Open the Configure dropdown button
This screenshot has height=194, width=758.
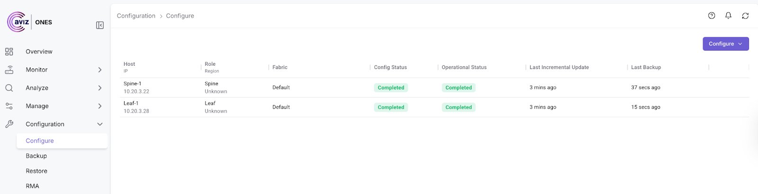(x=725, y=44)
